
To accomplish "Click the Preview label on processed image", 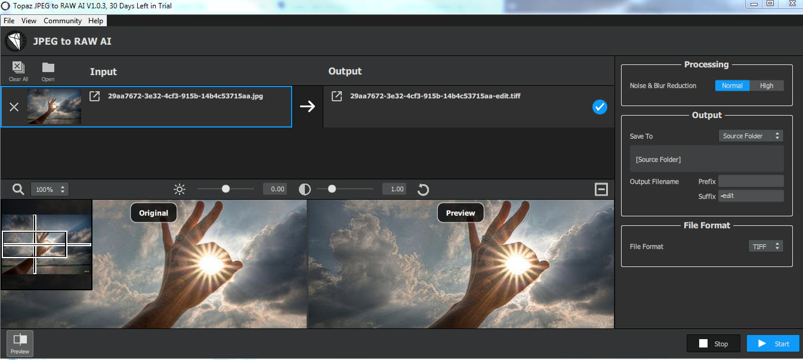I will pos(461,213).
